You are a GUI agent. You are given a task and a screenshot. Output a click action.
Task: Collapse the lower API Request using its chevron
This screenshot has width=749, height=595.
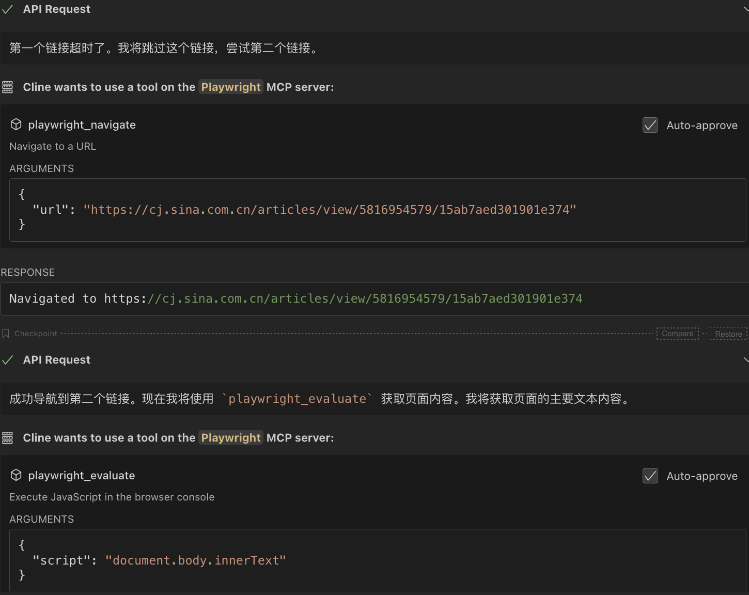click(x=746, y=359)
